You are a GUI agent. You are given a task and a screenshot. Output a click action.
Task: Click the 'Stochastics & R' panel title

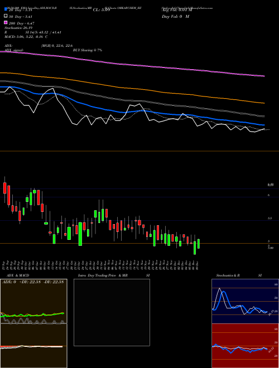228,275
